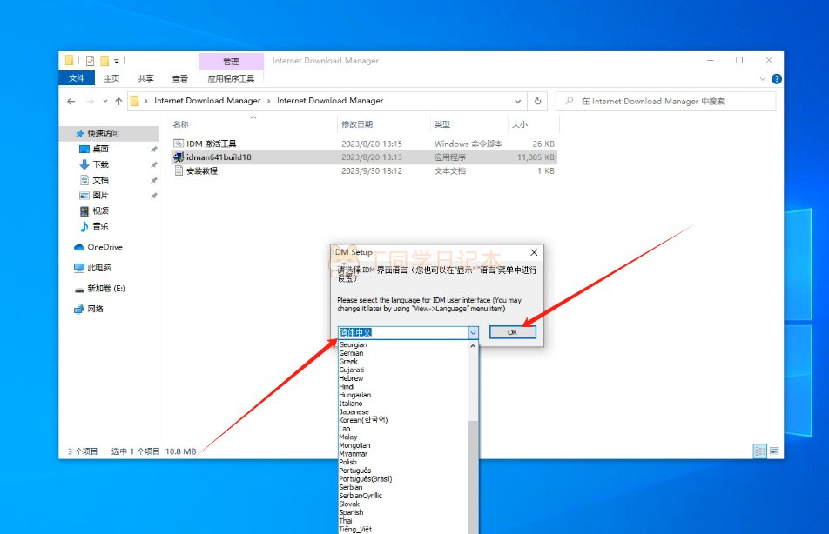Open the help question mark icon
Viewport: 829px width, 534px height.
(776, 78)
